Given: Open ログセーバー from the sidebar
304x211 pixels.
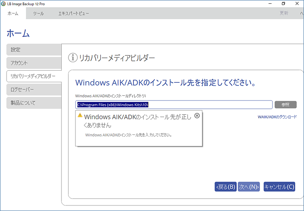Looking at the screenshot, I should point(34,89).
